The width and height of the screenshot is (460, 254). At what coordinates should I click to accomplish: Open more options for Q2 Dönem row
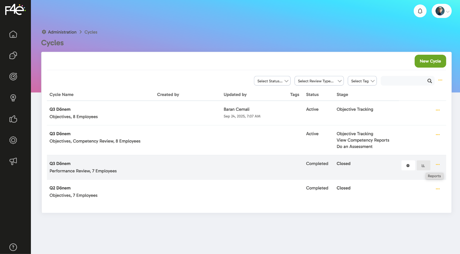pyautogui.click(x=438, y=189)
